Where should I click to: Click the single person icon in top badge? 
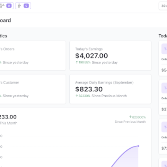(x=19, y=6)
